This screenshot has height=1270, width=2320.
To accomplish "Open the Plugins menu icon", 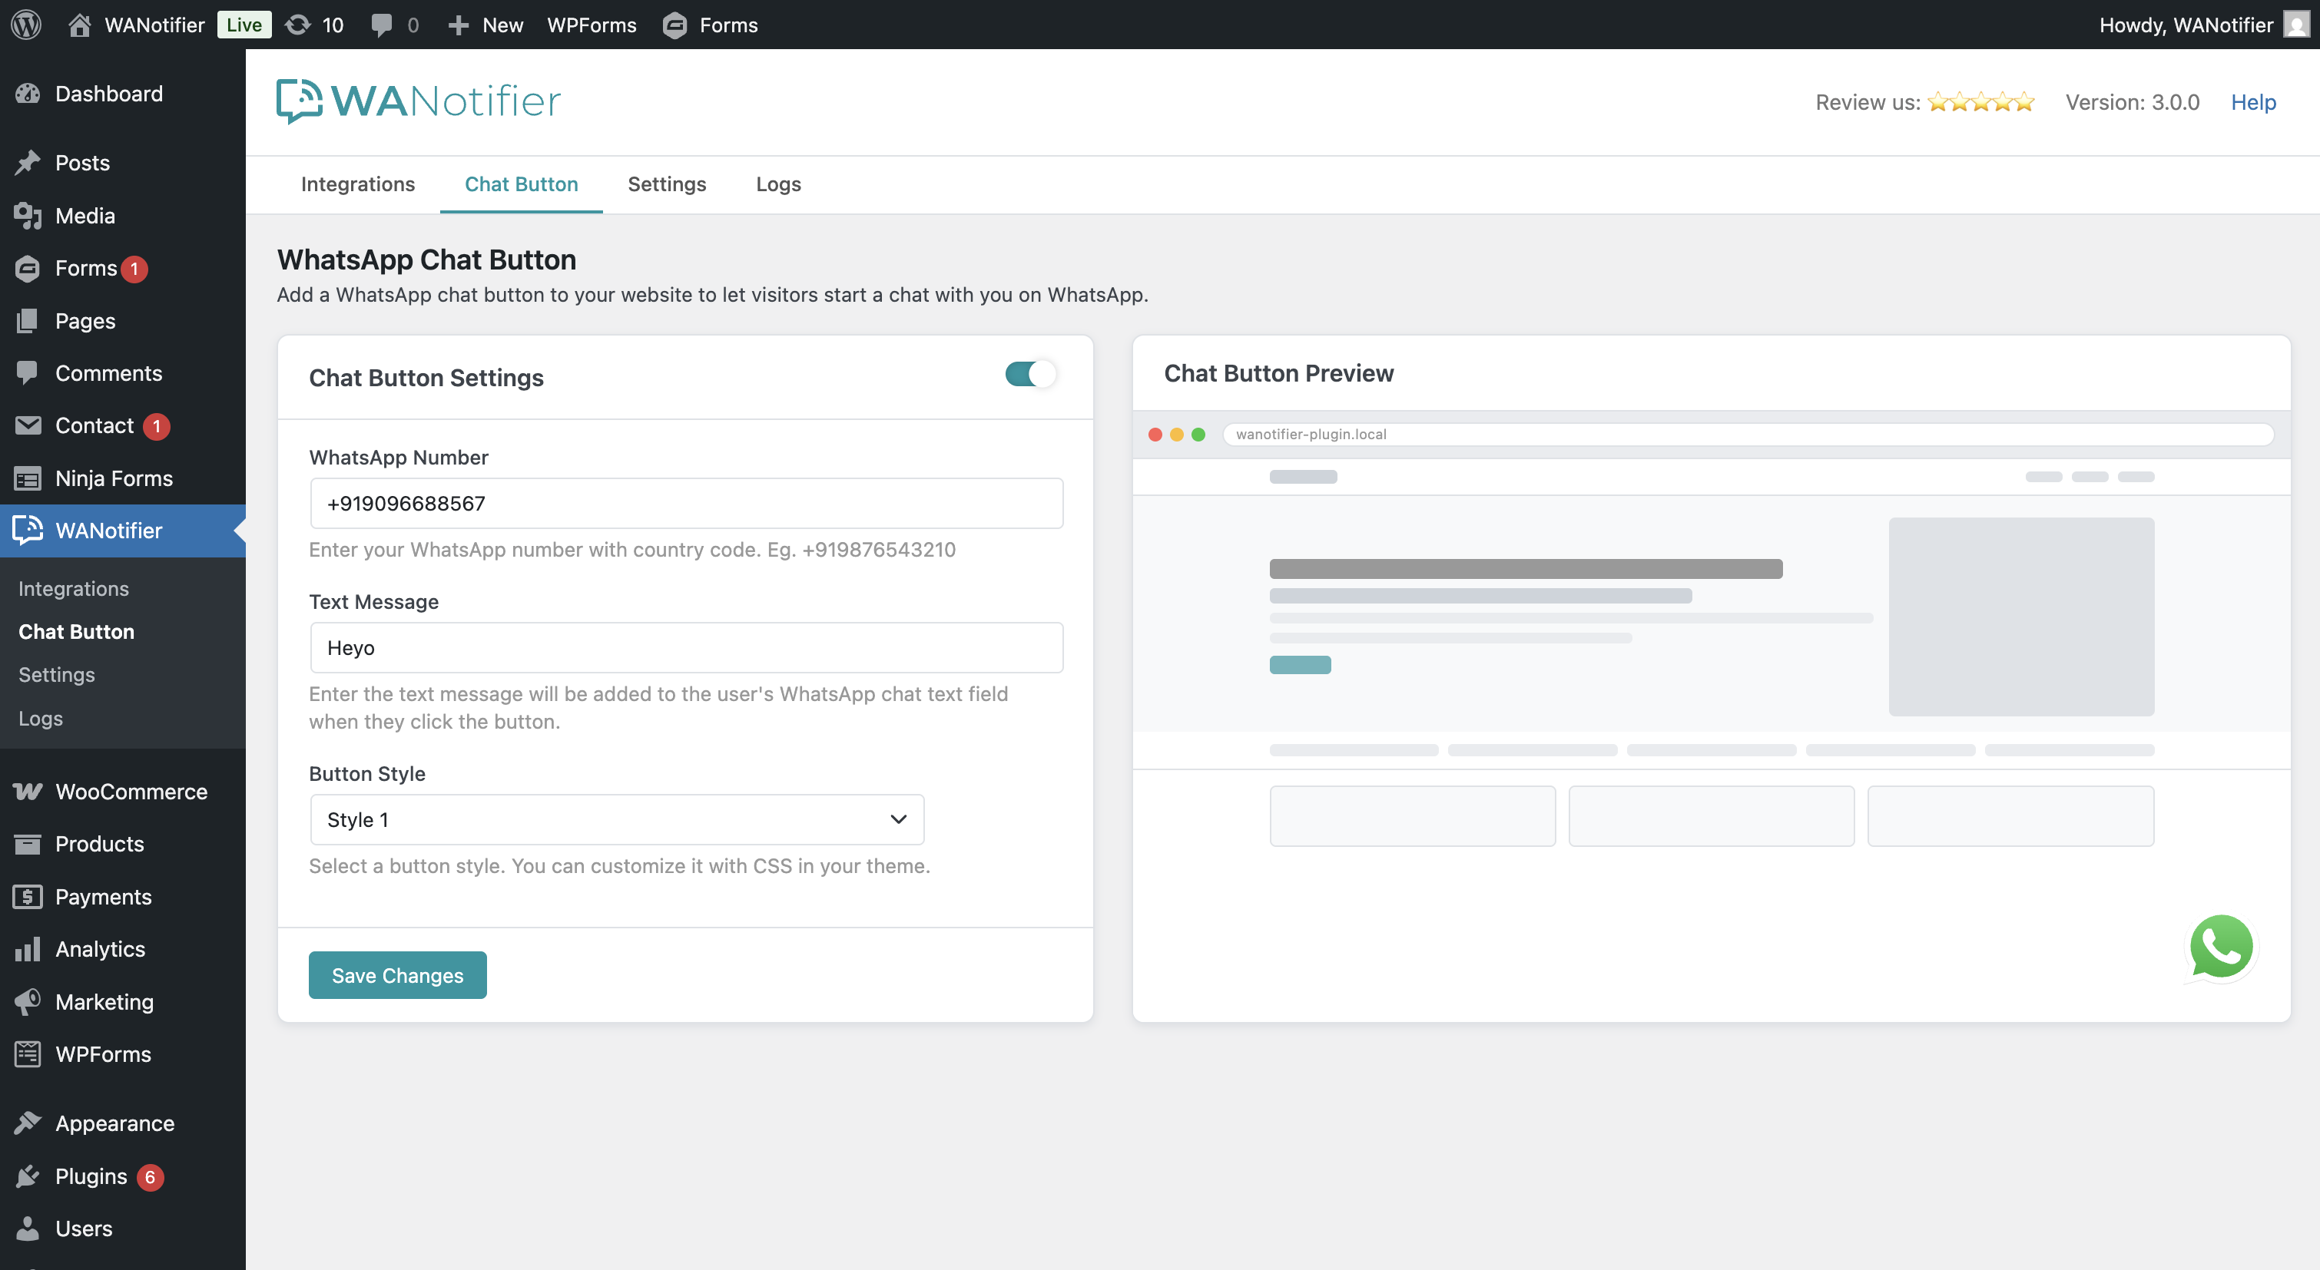I will [27, 1176].
